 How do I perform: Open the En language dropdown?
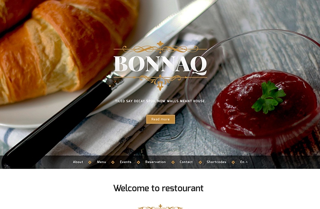[244, 162]
